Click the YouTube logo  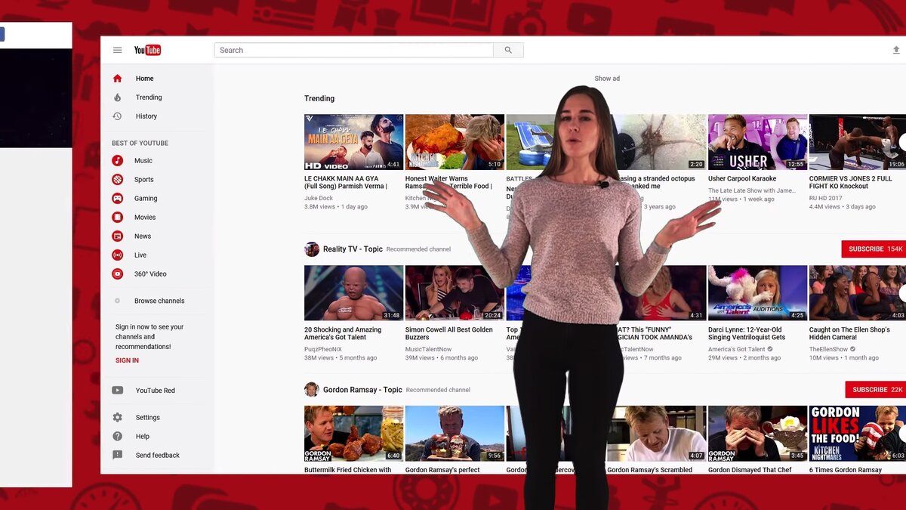[147, 50]
